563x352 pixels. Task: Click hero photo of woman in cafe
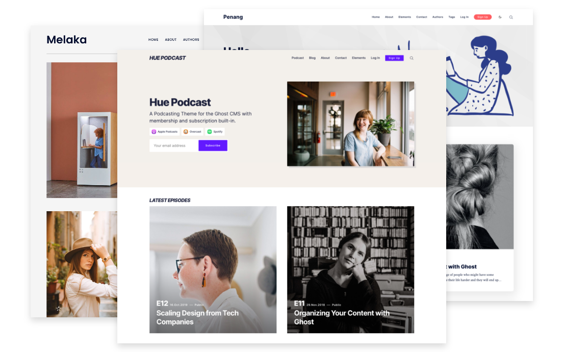[350, 124]
